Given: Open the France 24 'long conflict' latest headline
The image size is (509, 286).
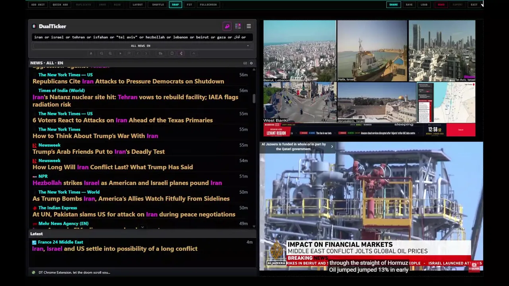Looking at the screenshot, I should tap(115, 249).
